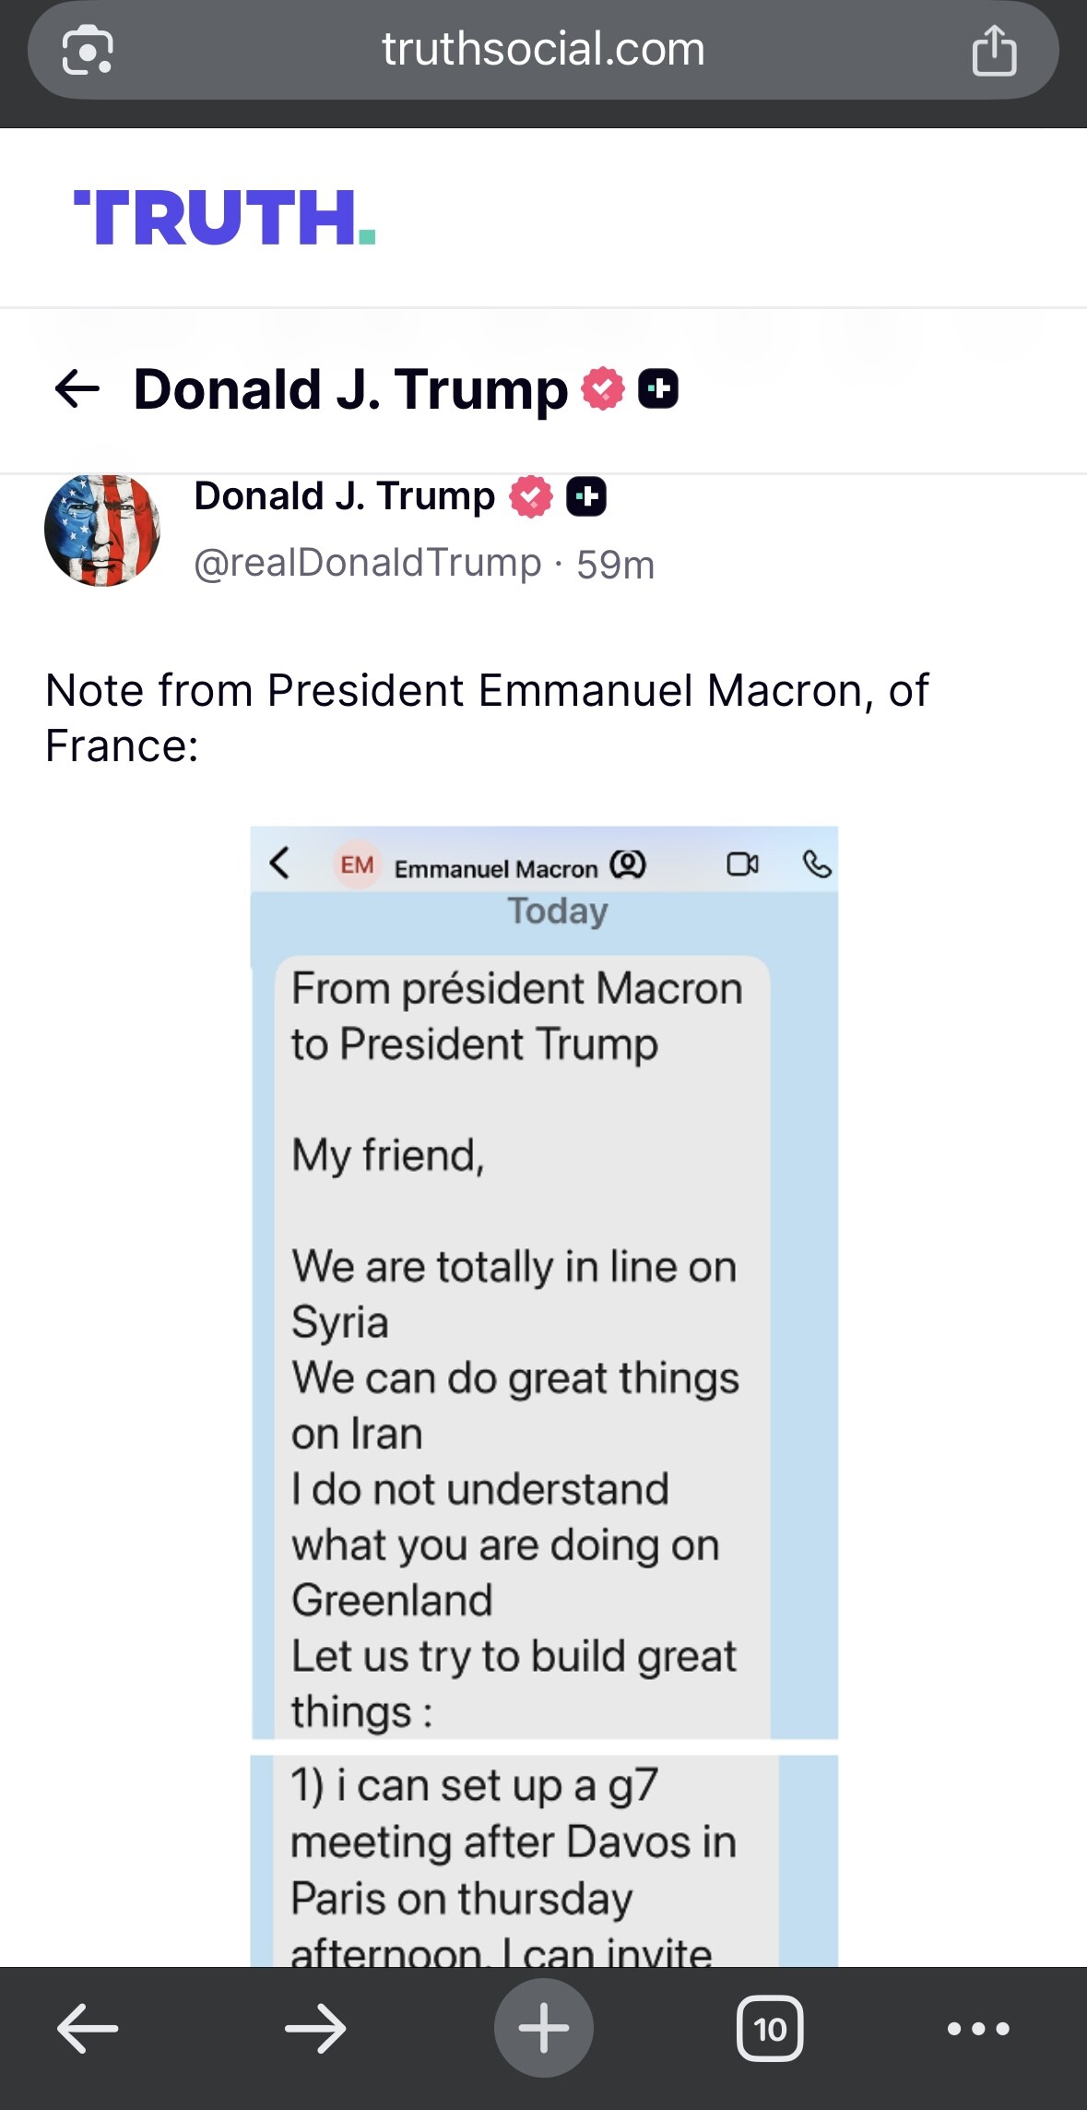Screen dimensions: 1087x2110
Task: Tap the back chevron in Macron chat
Action: 279,864
